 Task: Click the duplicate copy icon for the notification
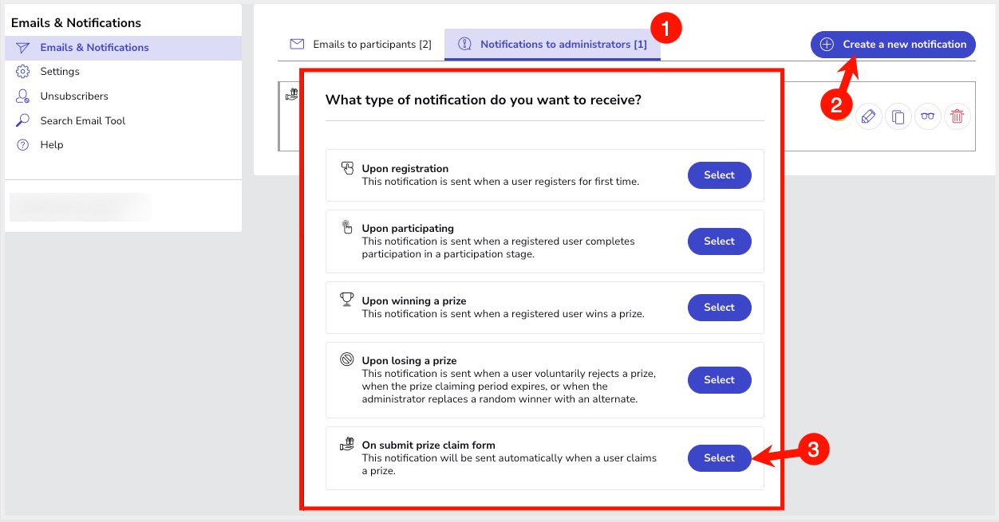898,117
